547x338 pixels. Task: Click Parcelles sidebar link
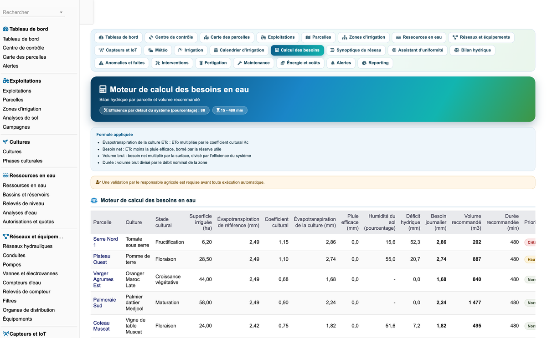tap(13, 100)
